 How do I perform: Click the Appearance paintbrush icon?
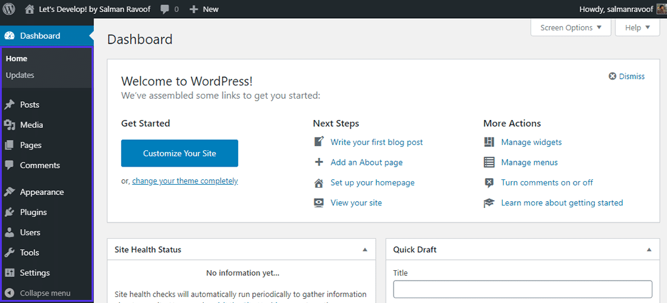point(9,192)
